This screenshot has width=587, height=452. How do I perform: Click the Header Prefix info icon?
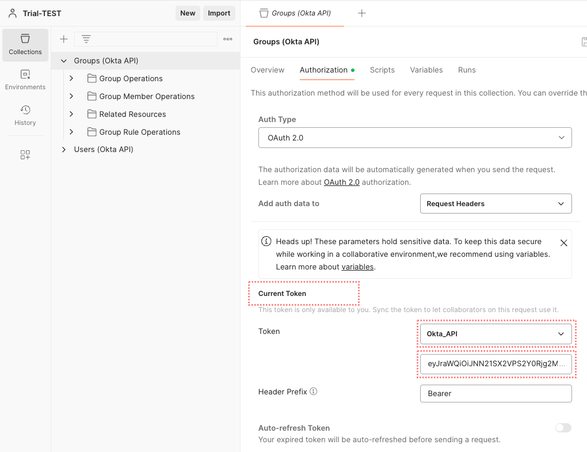[314, 392]
